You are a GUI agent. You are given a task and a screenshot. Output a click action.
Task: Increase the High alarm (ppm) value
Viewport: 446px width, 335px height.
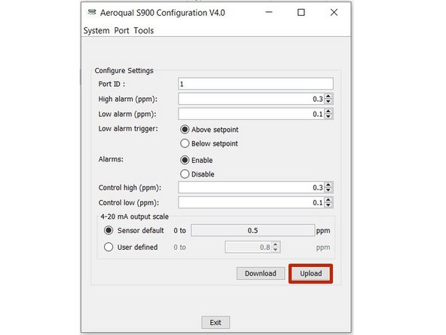coord(328,97)
